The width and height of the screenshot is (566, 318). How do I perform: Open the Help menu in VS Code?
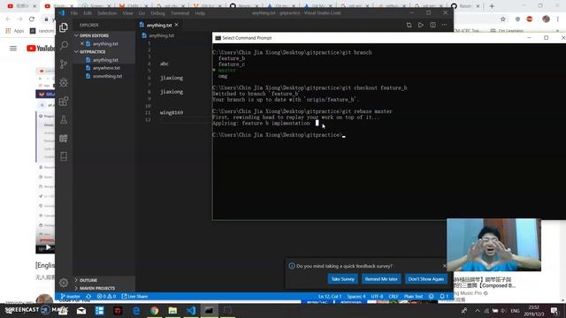200,13
